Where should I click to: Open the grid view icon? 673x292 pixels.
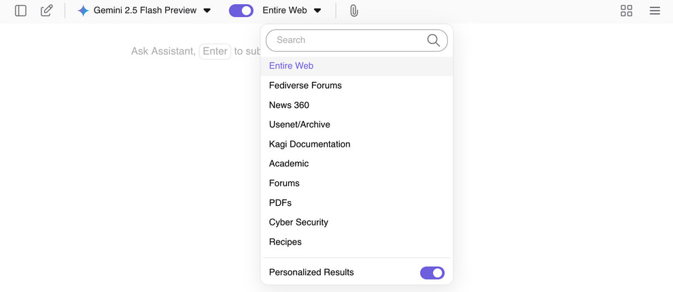(626, 11)
